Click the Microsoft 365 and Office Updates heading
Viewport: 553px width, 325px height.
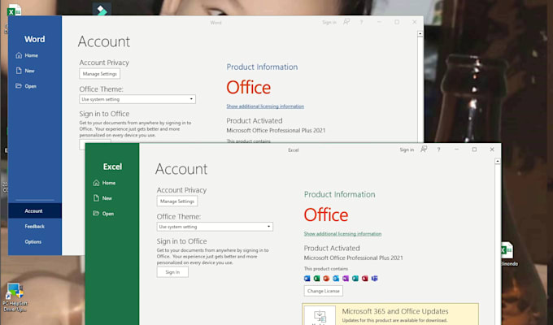(x=395, y=311)
